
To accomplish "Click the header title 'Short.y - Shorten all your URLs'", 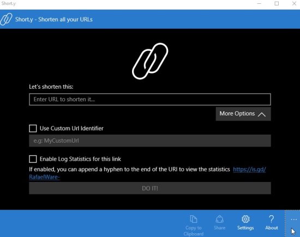I will pyautogui.click(x=54, y=20).
